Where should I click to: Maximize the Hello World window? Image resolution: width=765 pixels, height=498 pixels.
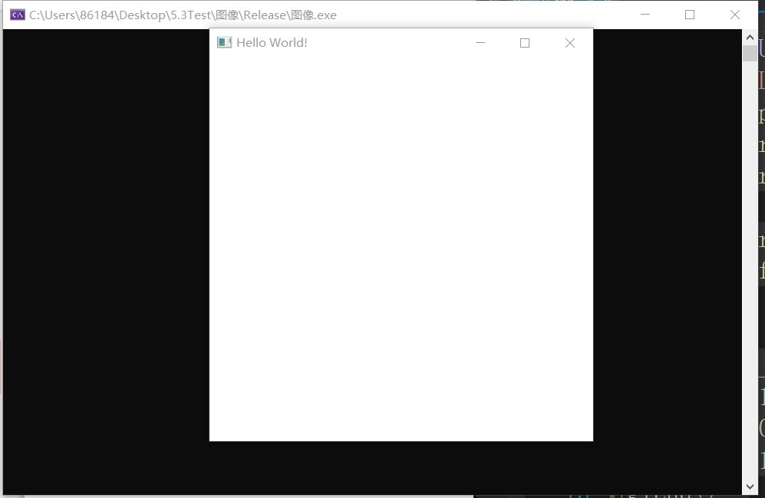pos(525,43)
